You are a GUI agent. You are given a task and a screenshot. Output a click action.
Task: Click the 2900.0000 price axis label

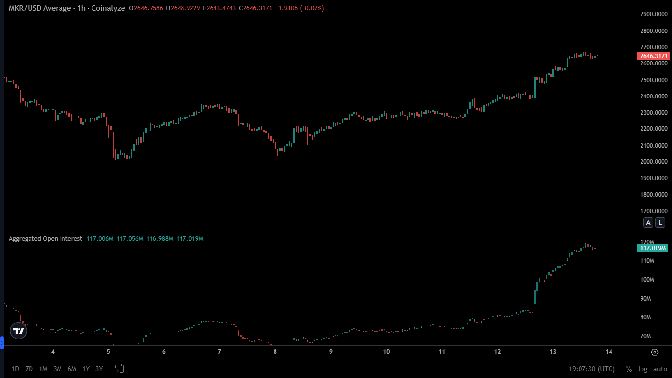point(653,14)
